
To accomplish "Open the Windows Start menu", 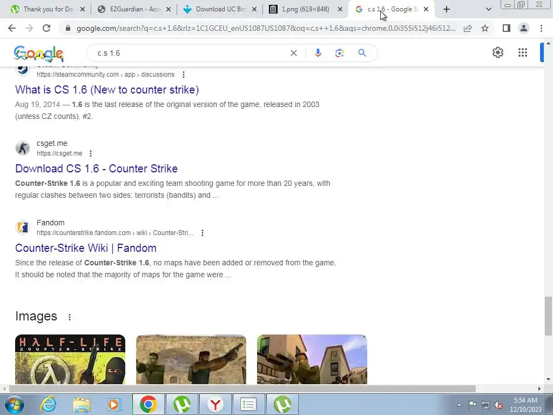I will 14,404.
